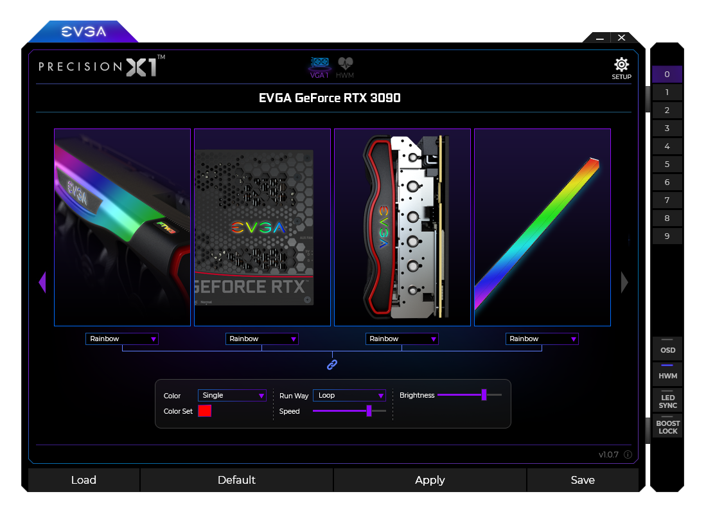The image size is (706, 521).
Task: Open the Rainbow dropdown under FTW3 card image
Action: [x=121, y=339]
